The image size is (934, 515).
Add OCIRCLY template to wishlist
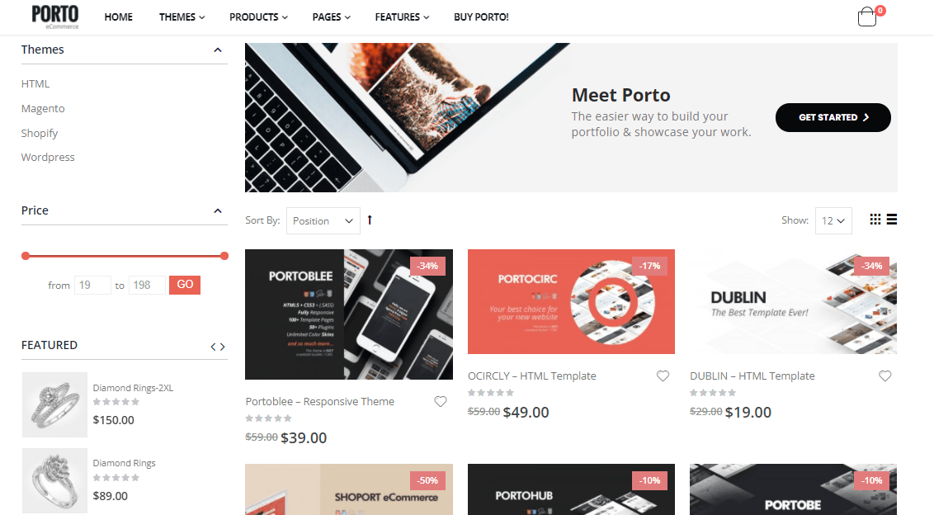tap(663, 376)
